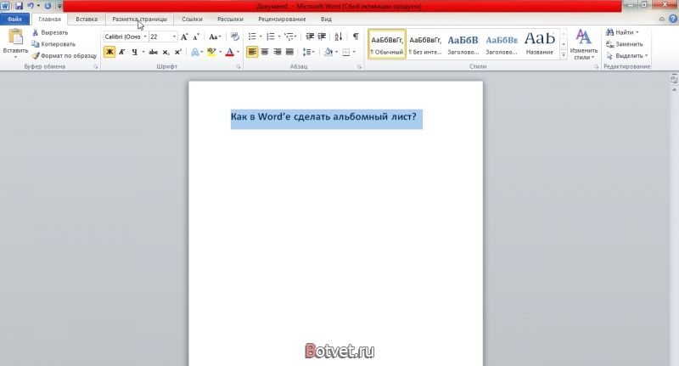The width and height of the screenshot is (679, 366).
Task: Save the document with the floppy icon
Action: click(19, 6)
